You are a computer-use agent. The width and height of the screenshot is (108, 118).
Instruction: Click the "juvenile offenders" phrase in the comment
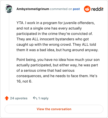click(79, 23)
